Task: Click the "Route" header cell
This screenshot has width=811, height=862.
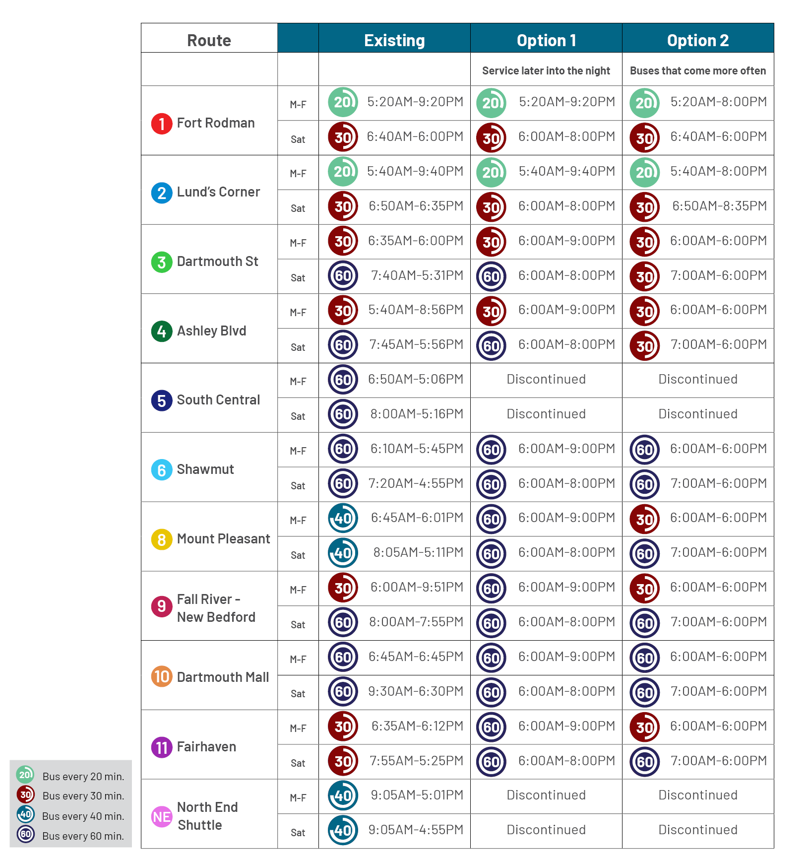Action: click(209, 40)
